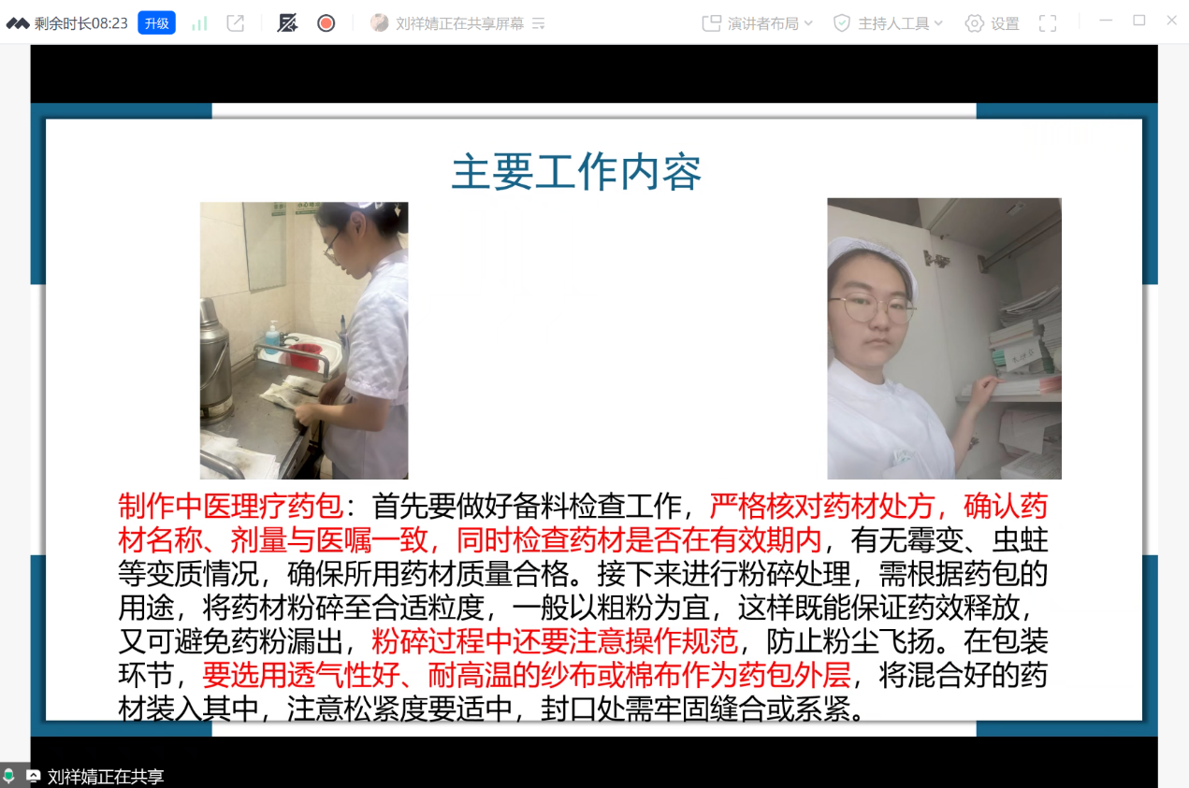Viewport: 1189px width, 788px height.
Task: Expand the list icon after 刘祥婧正在共享屏幕
Action: pos(539,24)
